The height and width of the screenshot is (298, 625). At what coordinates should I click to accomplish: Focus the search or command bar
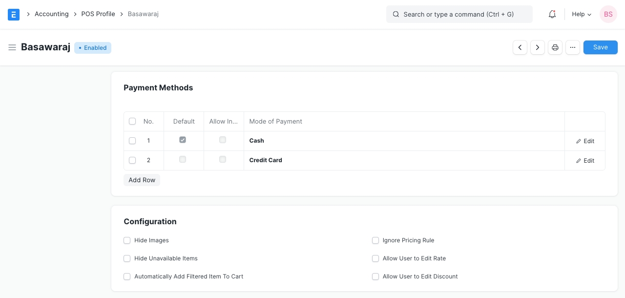[459, 14]
